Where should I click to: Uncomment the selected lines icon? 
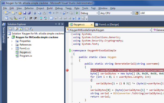click(x=46, y=18)
